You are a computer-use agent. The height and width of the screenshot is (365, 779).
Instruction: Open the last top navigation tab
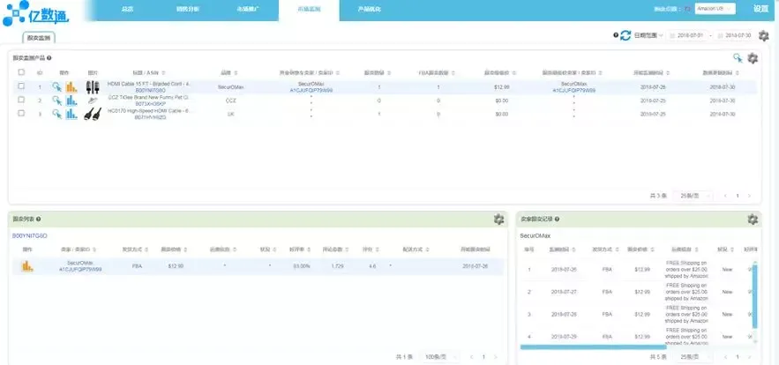[369, 10]
